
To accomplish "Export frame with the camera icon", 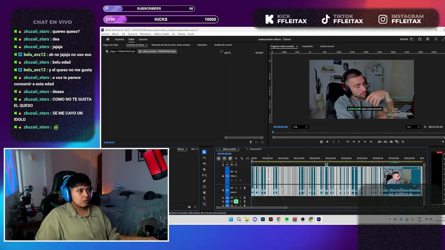I will click(x=391, y=142).
